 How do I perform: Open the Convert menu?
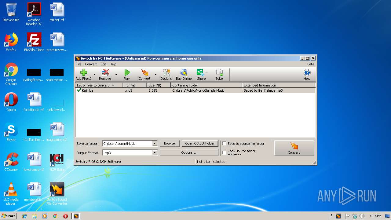click(91, 64)
